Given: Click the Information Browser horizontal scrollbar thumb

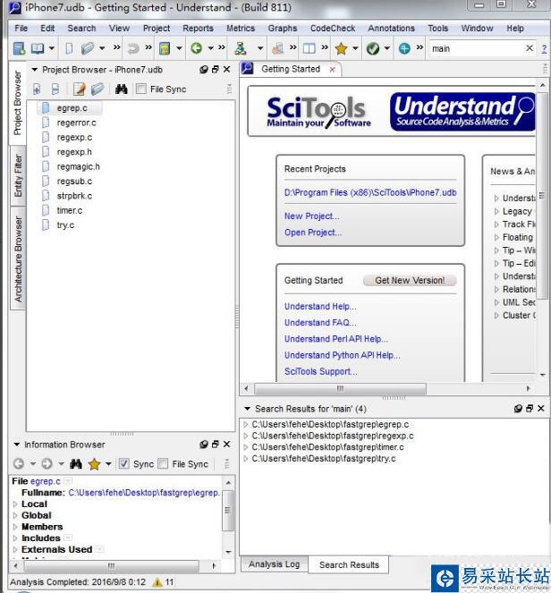Looking at the screenshot, I should coord(111,566).
